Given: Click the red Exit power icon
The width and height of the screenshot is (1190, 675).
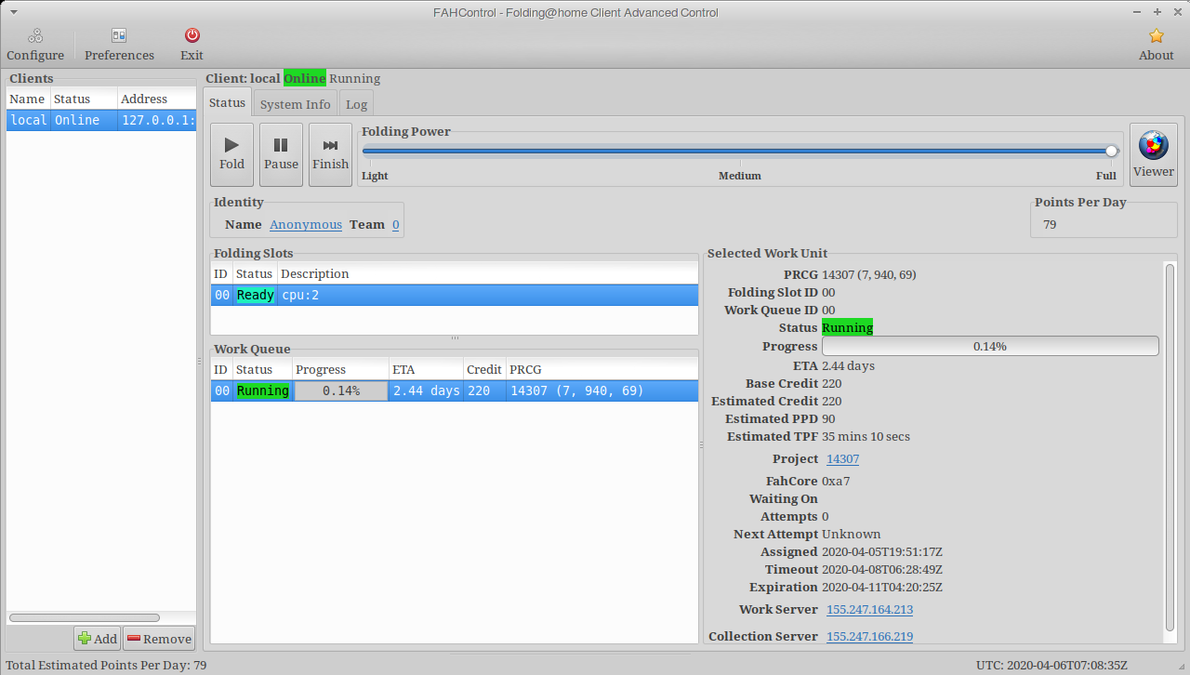Looking at the screenshot, I should point(192,35).
